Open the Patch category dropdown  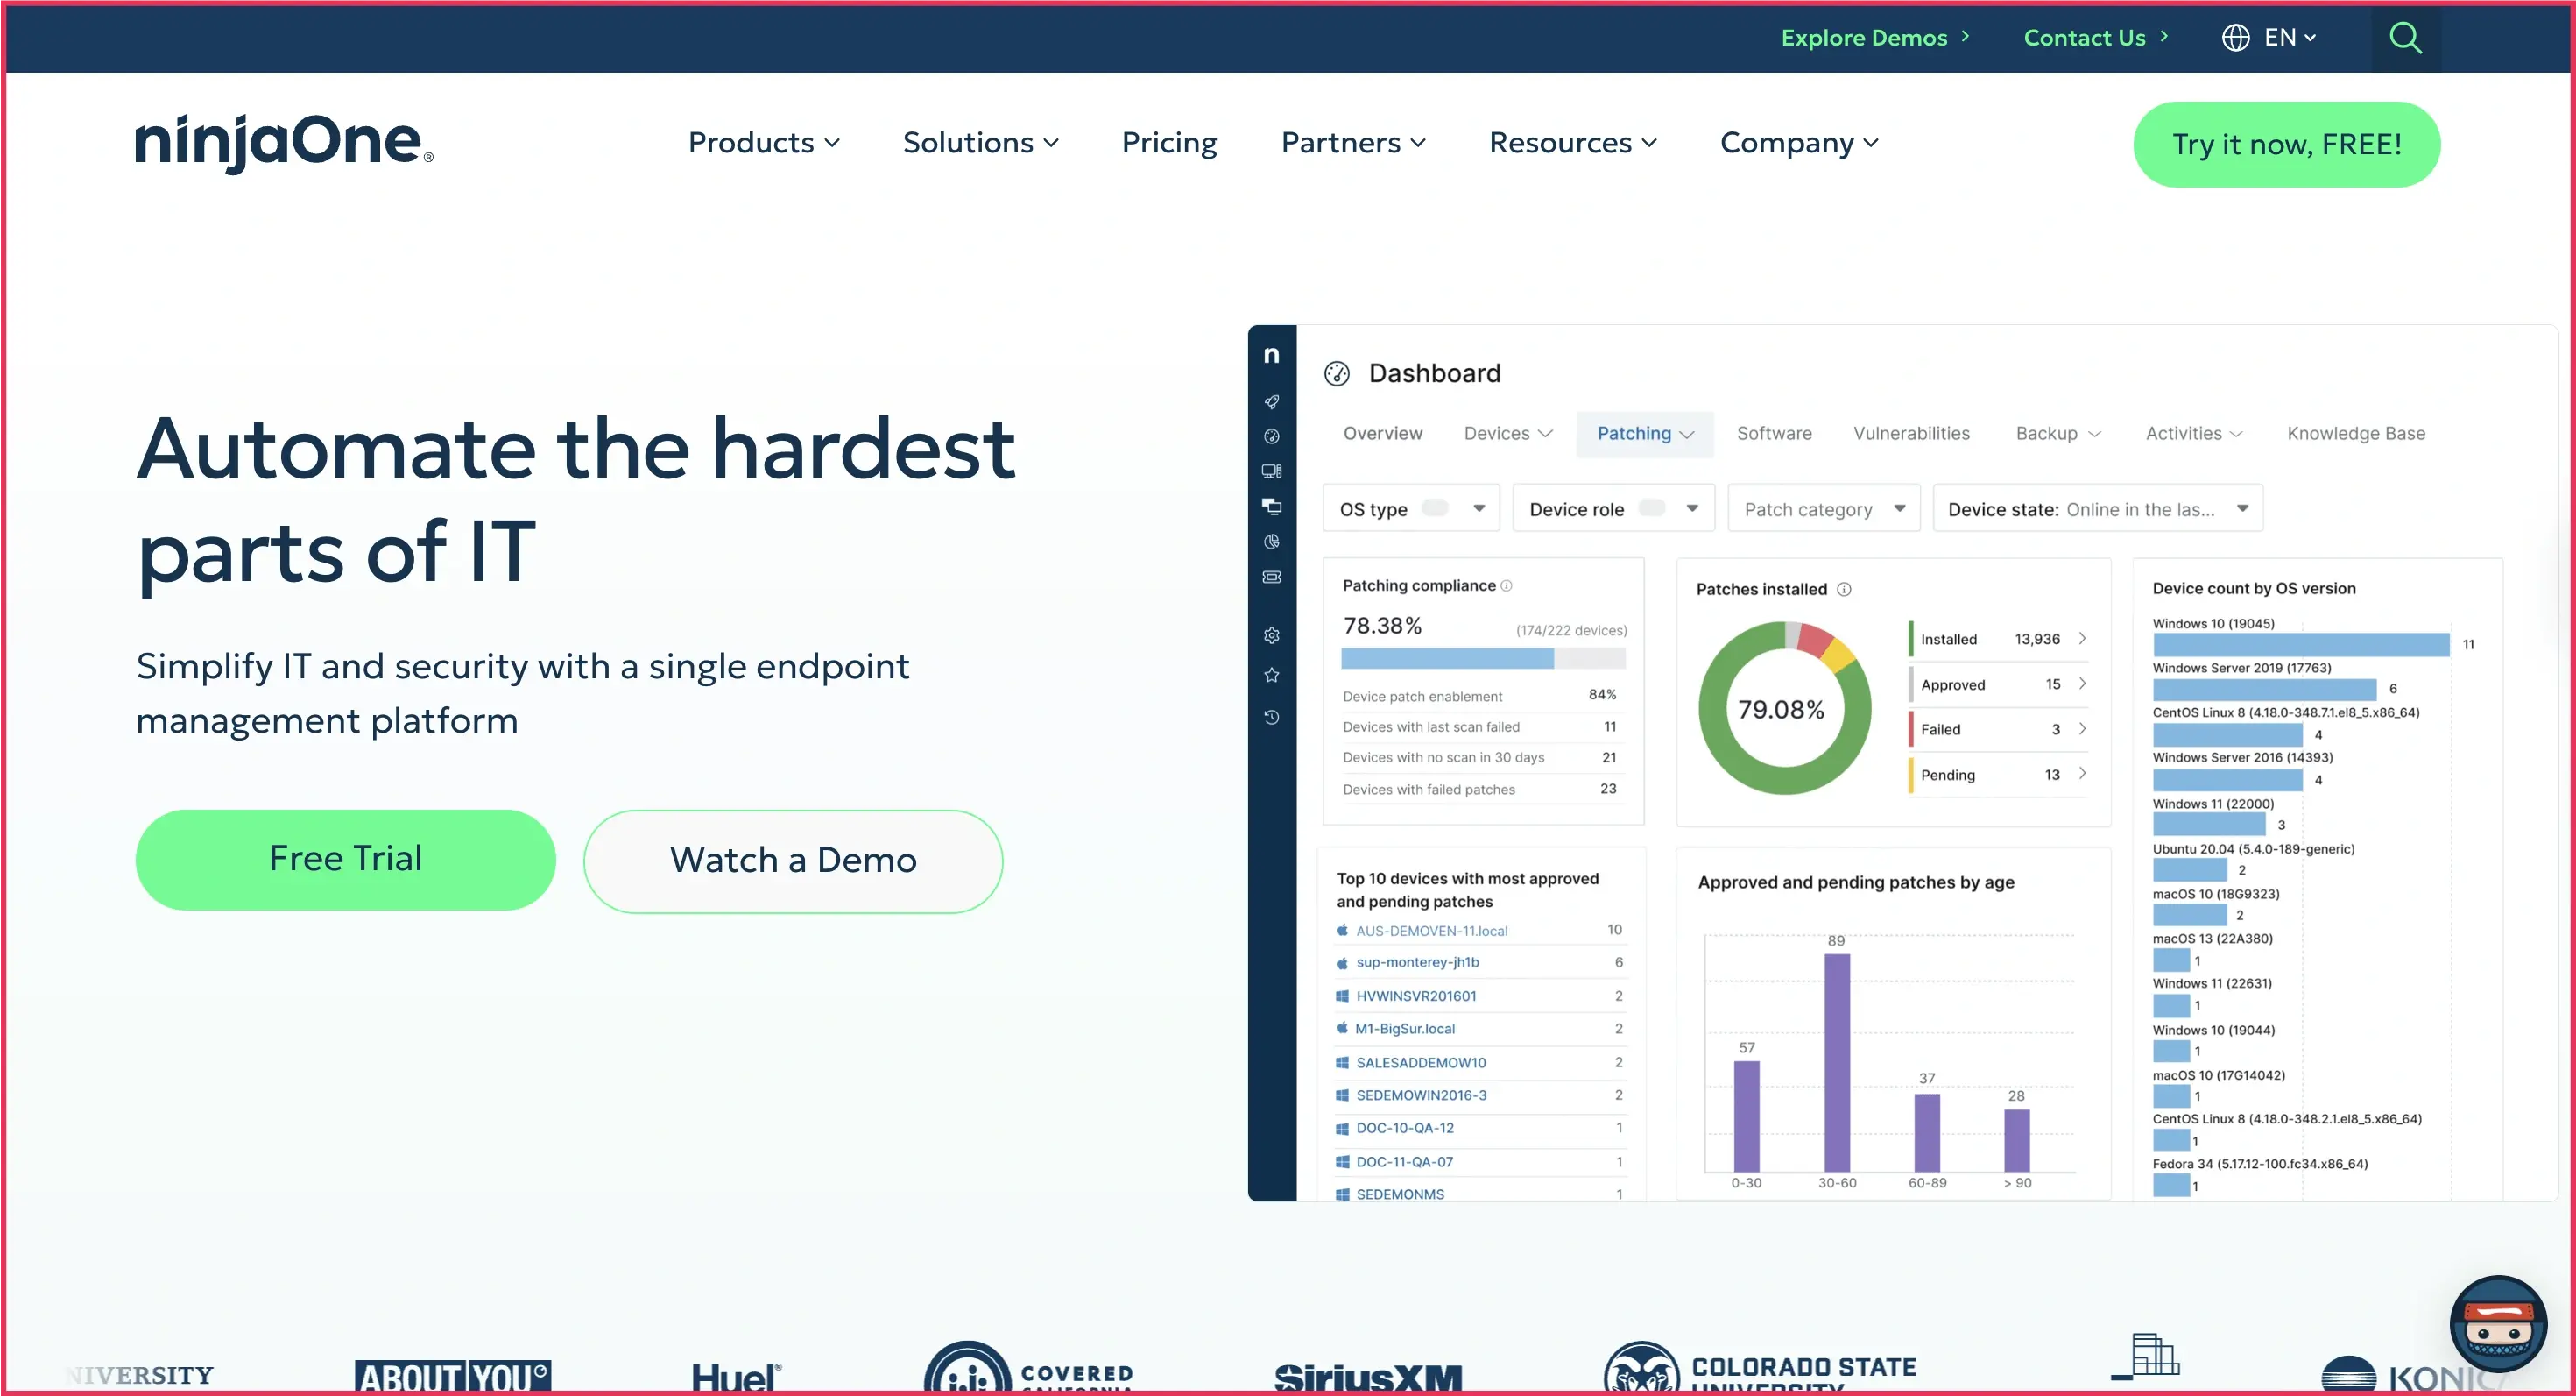click(1823, 508)
